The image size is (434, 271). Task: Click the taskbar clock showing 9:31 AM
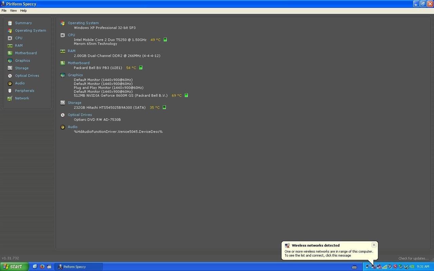click(423, 267)
